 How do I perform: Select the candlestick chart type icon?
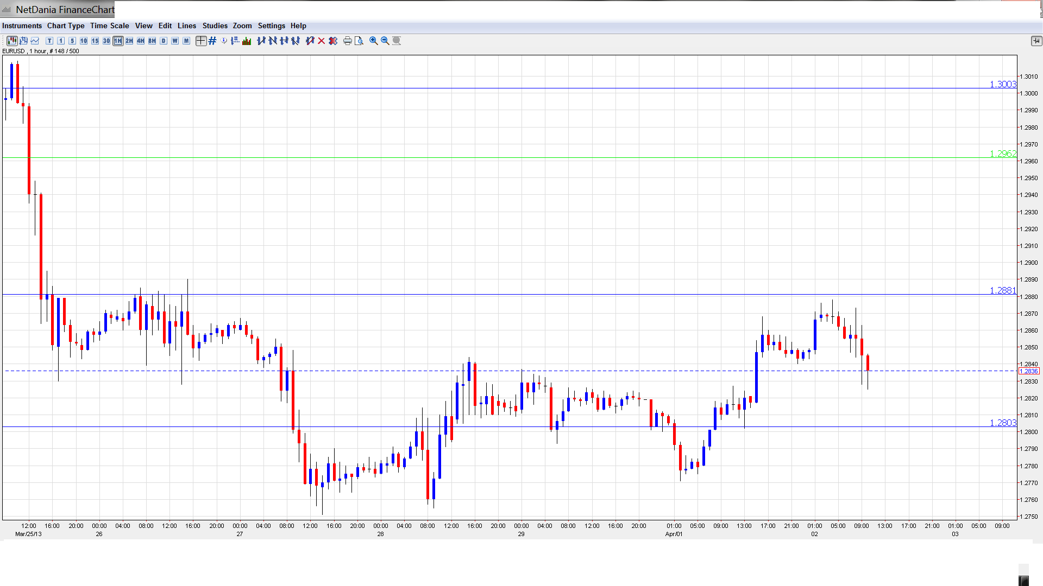(12, 41)
